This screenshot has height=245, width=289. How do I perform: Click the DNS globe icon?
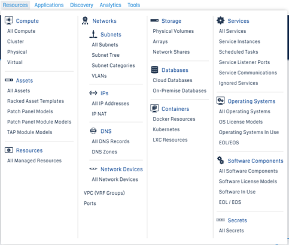coord(93,131)
